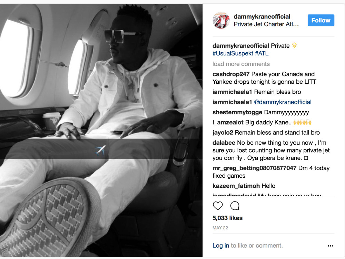Click the MAY 22 post date

220,228
